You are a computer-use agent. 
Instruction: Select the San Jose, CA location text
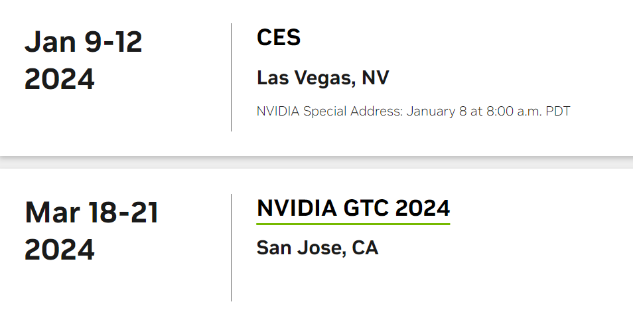[317, 248]
